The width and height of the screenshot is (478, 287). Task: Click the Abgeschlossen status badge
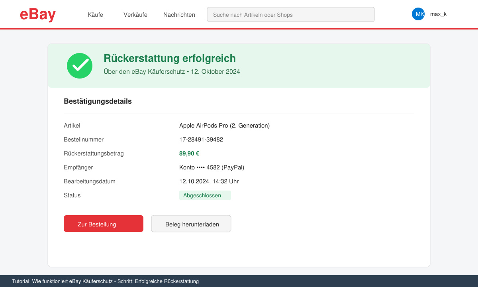205,195
